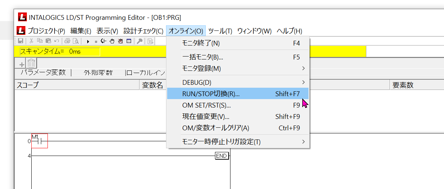Click the hand breakpoint icon

[112, 41]
